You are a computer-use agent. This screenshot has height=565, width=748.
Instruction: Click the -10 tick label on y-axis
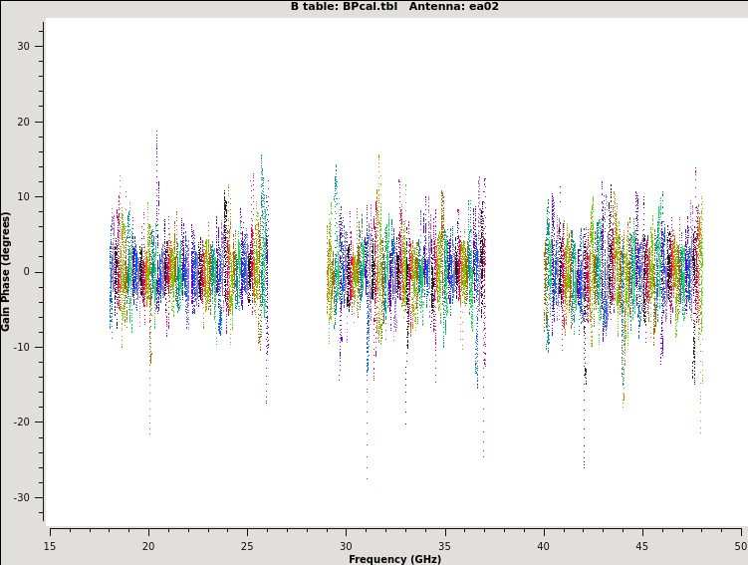tap(22, 347)
